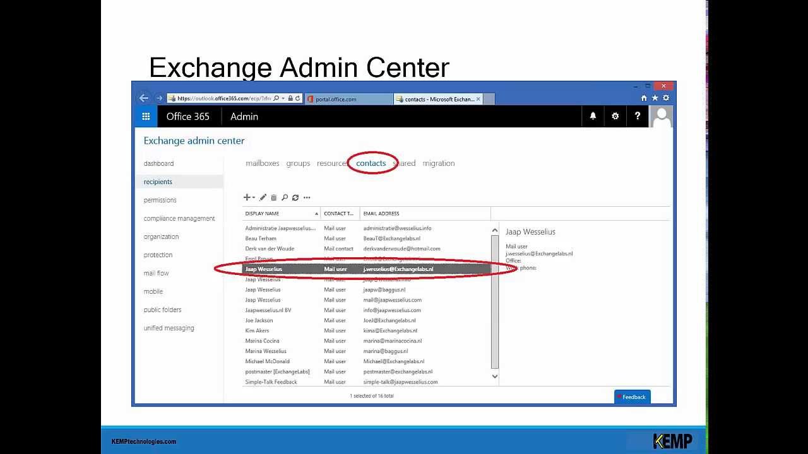Open mobile in the left navigation
This screenshot has height=454, width=808.
153,291
